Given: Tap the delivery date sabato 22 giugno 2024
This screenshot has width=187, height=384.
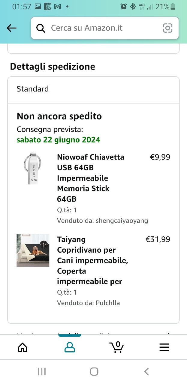Looking at the screenshot, I should tap(59, 140).
